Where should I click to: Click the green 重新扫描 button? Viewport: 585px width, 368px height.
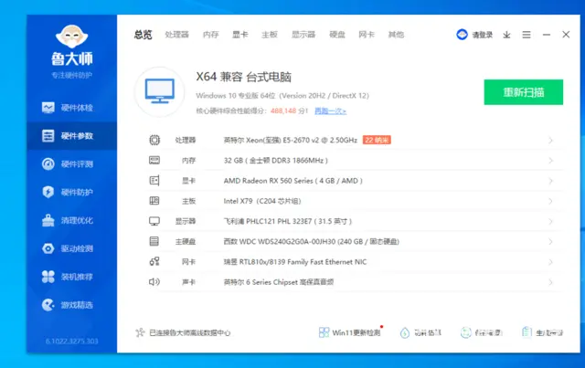point(524,92)
